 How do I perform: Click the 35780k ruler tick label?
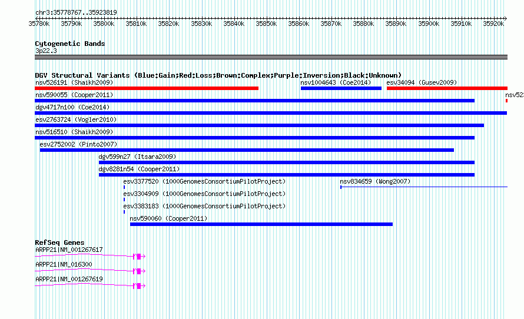(39, 24)
